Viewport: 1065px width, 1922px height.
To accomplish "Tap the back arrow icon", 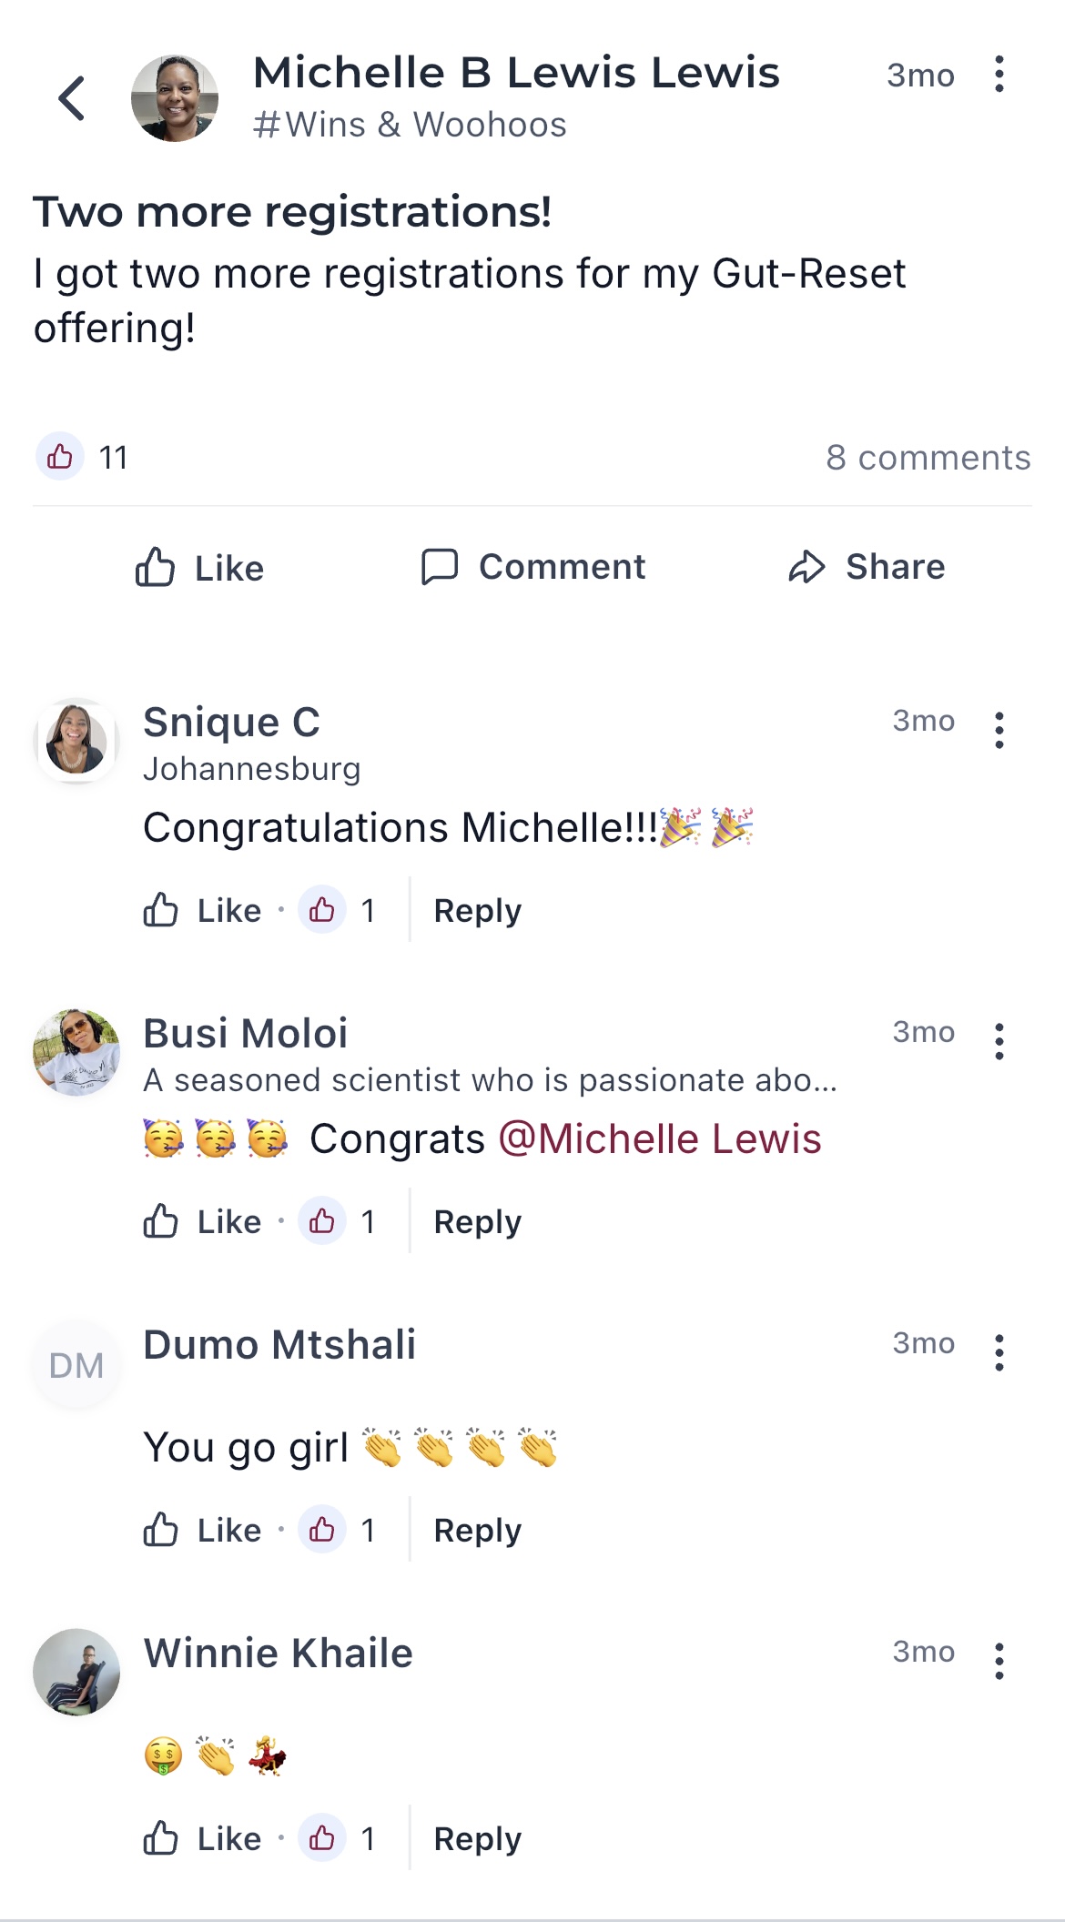I will tap(72, 98).
